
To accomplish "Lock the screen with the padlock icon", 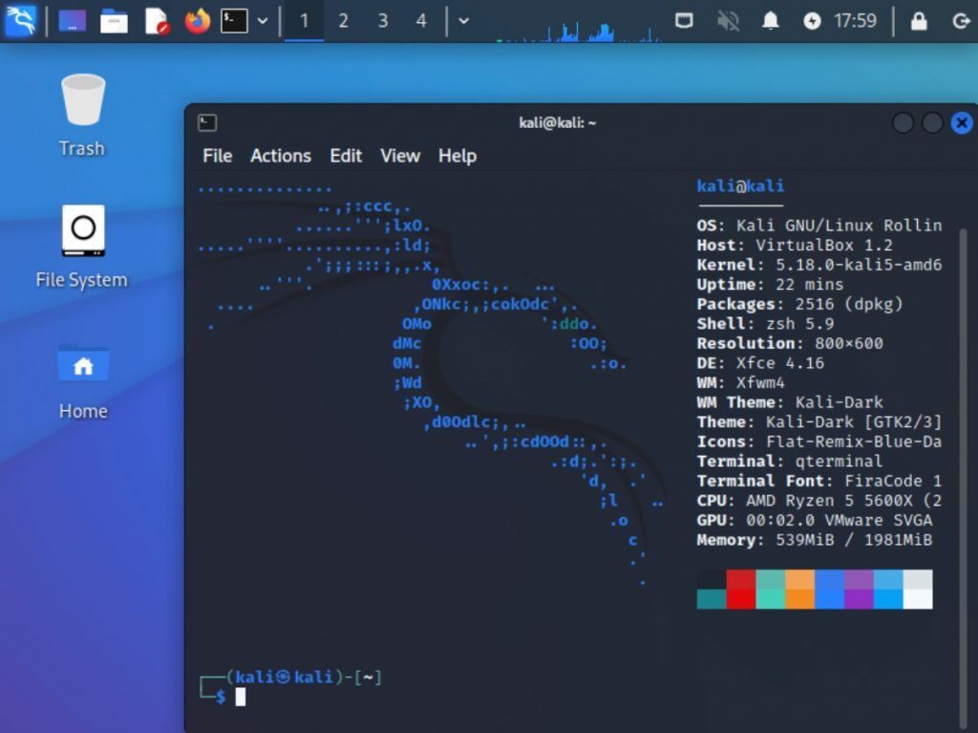I will pos(918,21).
